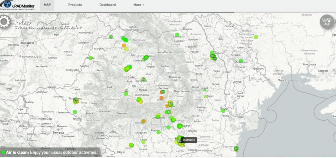This screenshot has height=158, width=336.
Task: Select the green sensor marker near Slatina
Action: (143, 141)
